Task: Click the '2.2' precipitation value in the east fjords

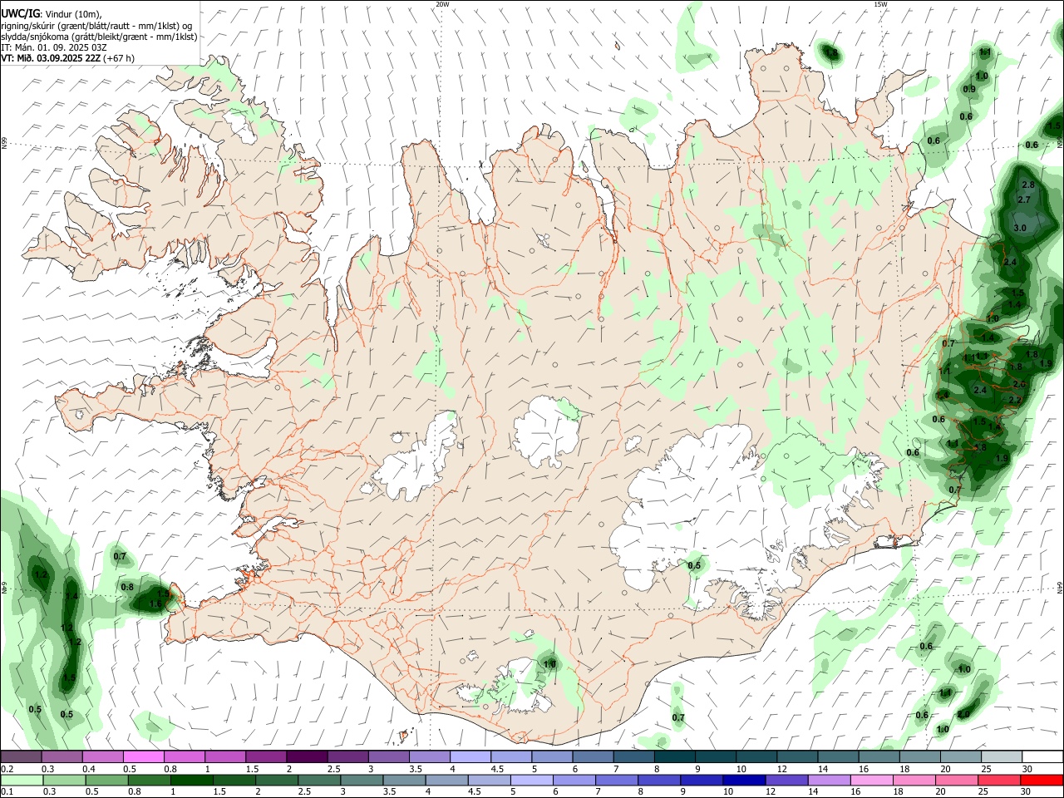Action: [x=1014, y=400]
